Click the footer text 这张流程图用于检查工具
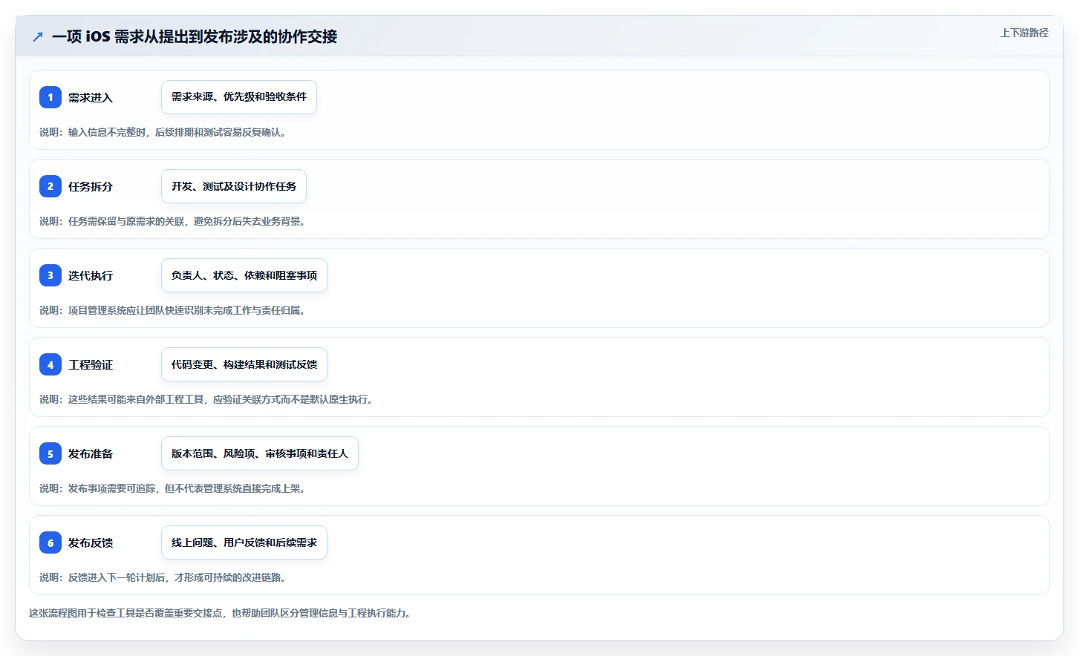Screen dimensions: 1079x656 click(x=221, y=613)
